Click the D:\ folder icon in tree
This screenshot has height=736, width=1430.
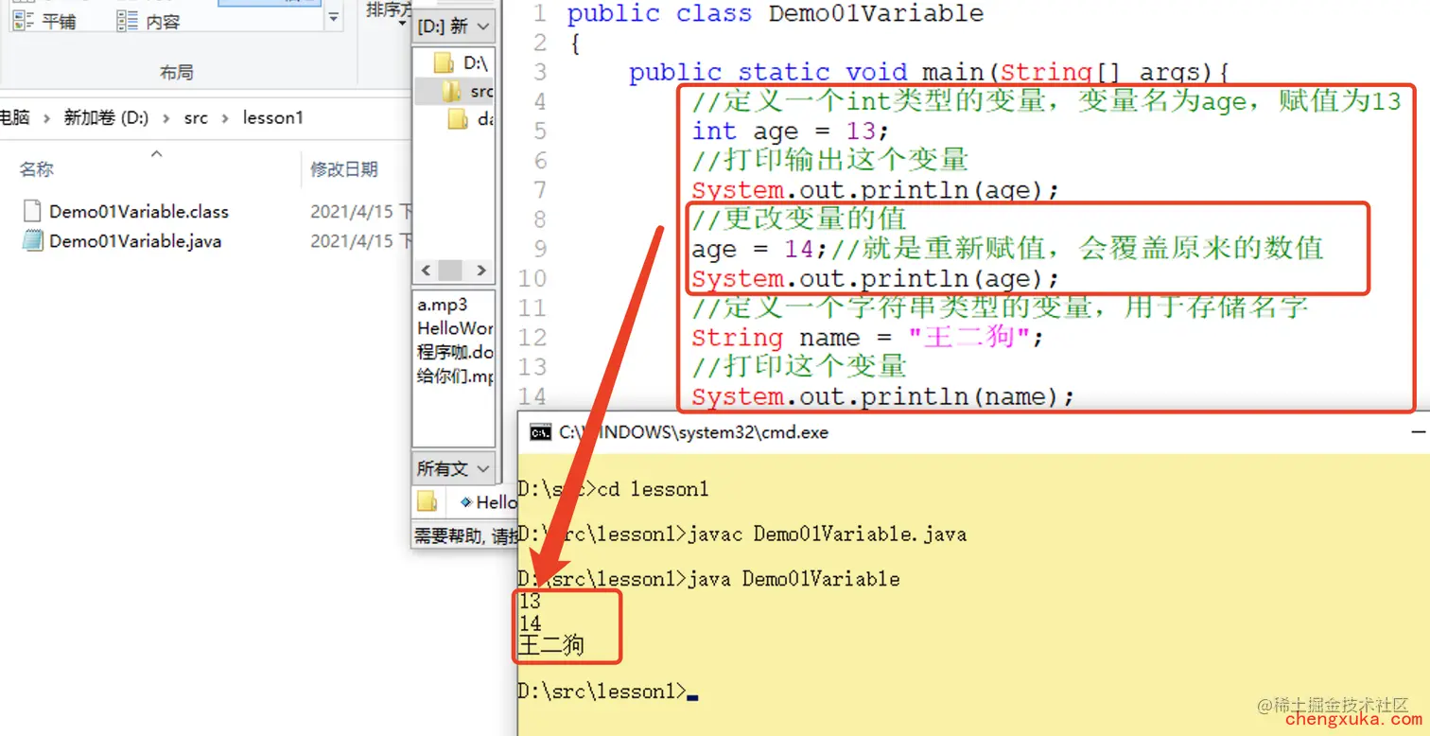point(444,63)
